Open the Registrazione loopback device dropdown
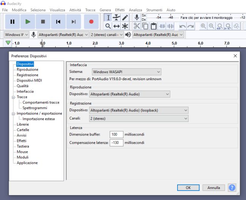This screenshot has height=200, width=246. pos(139,110)
